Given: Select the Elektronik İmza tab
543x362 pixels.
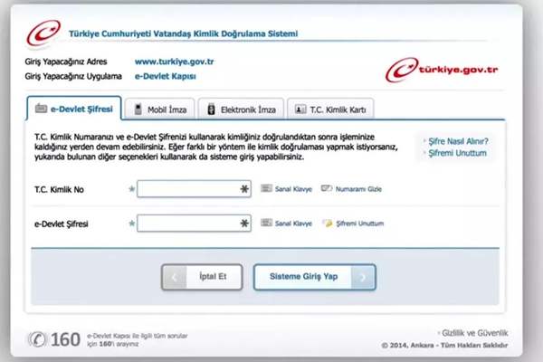Looking at the screenshot, I should point(241,110).
